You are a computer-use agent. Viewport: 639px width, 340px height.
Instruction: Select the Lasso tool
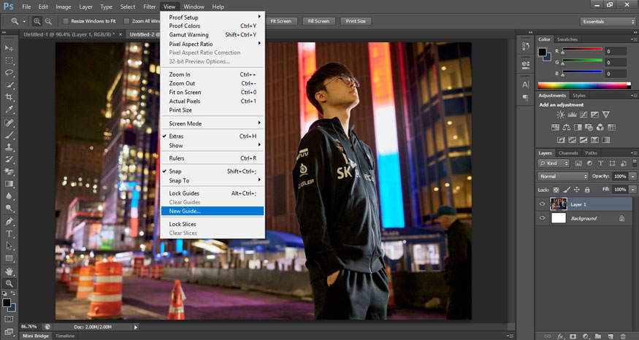tap(9, 73)
